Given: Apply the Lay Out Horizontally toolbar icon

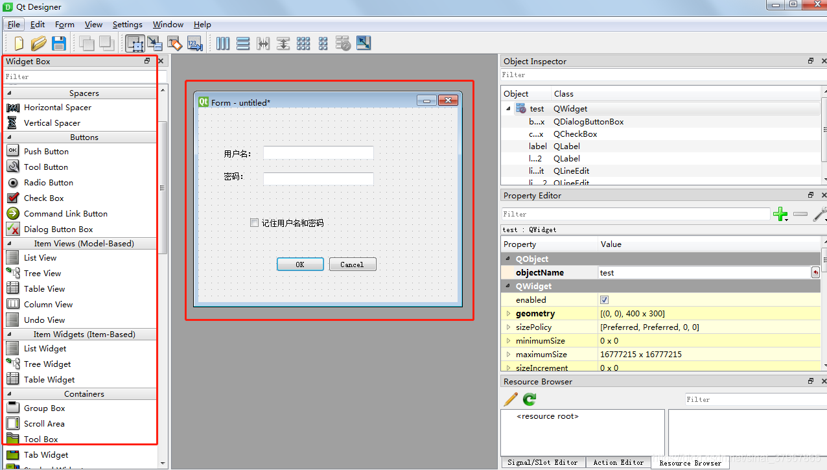Looking at the screenshot, I should (223, 43).
